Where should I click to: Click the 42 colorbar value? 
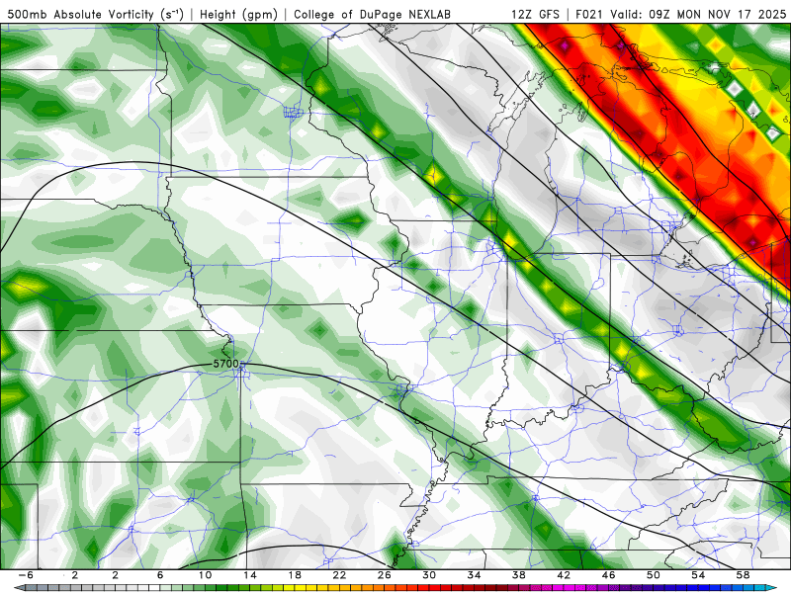pyautogui.click(x=564, y=575)
